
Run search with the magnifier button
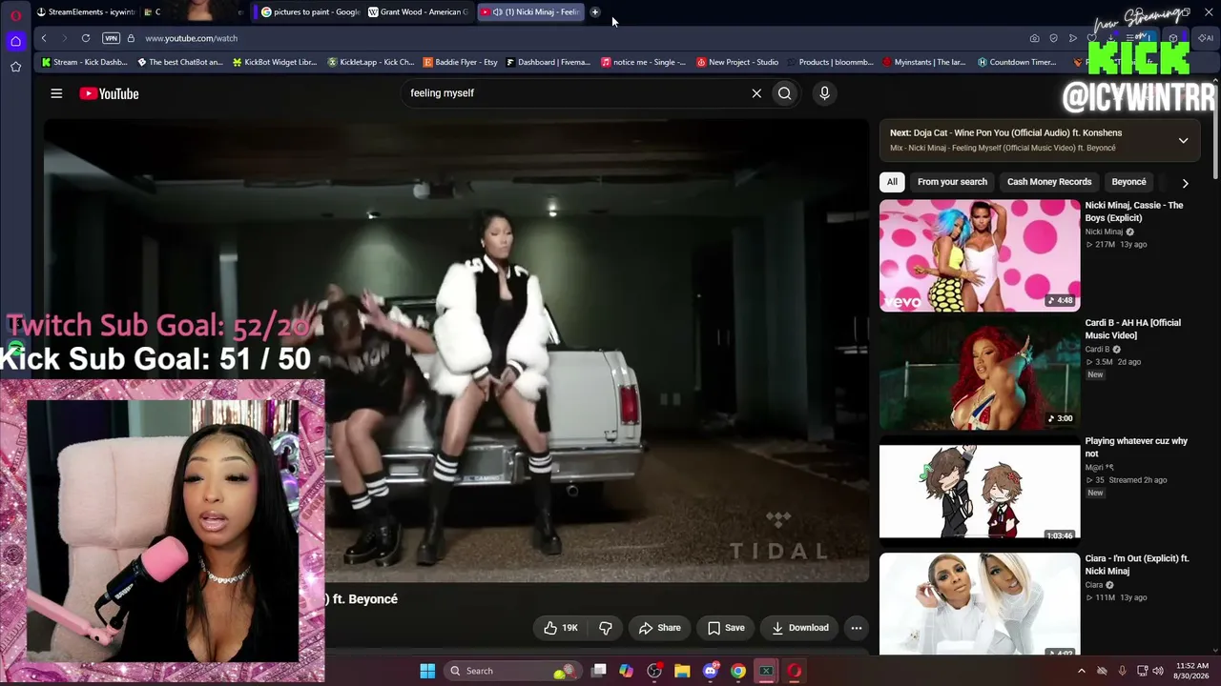784,93
